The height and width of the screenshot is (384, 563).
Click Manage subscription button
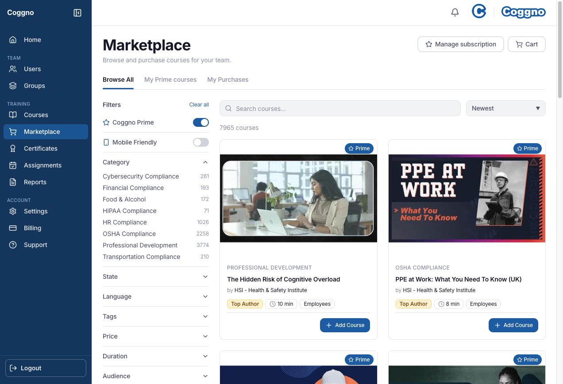tap(461, 44)
